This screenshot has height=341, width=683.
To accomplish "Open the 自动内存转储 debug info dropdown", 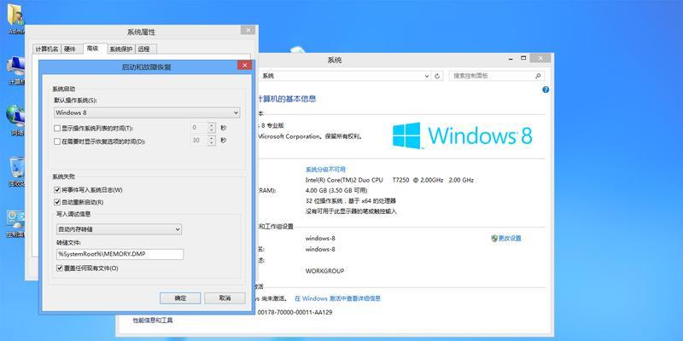I will tap(119, 228).
